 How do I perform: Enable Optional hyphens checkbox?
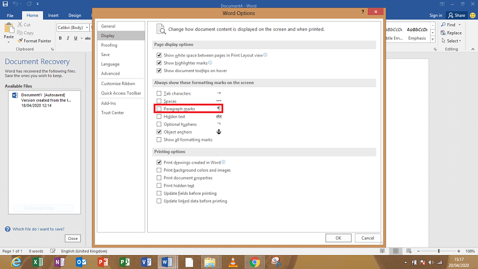click(x=159, y=124)
